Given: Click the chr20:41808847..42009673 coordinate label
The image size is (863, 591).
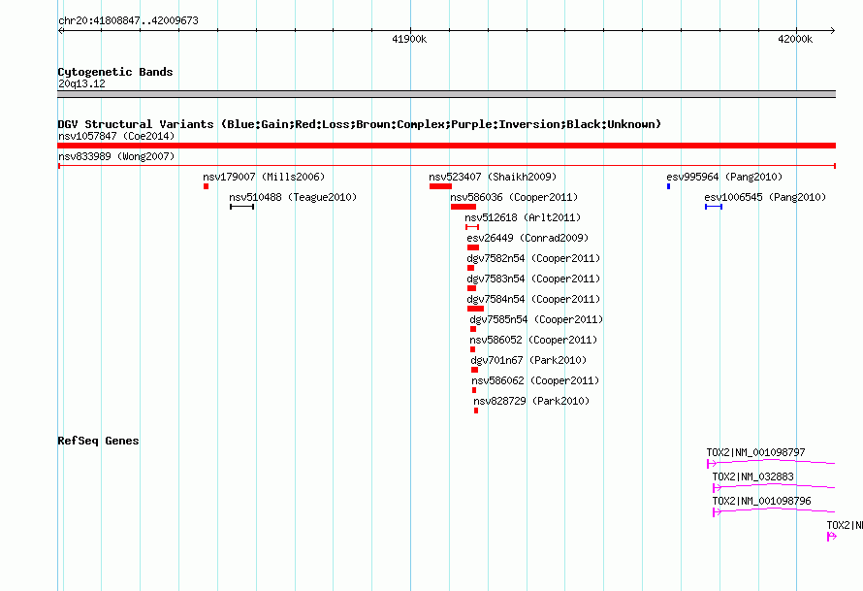Looking at the screenshot, I should tap(128, 20).
